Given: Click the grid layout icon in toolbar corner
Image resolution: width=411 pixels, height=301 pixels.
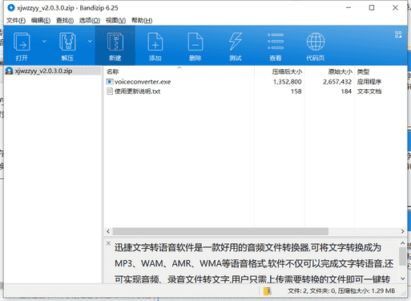Looking at the screenshot, I should pyautogui.click(x=398, y=35).
